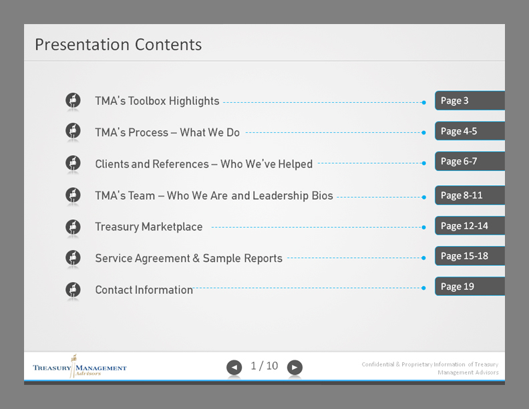Advance to the next slide arrow

pyautogui.click(x=295, y=367)
